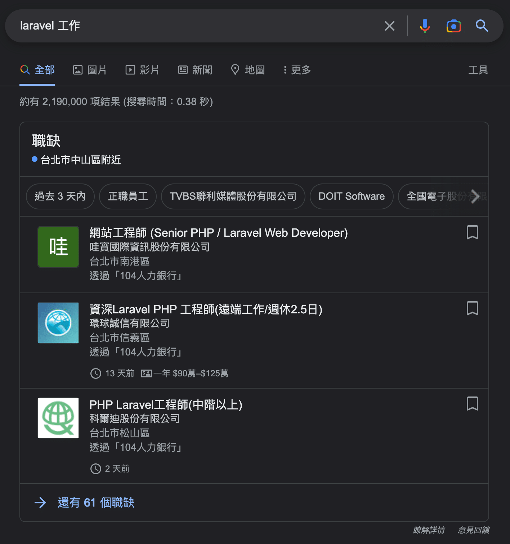510x544 pixels.
Task: Switch to the 地圖 tab
Action: (x=248, y=70)
